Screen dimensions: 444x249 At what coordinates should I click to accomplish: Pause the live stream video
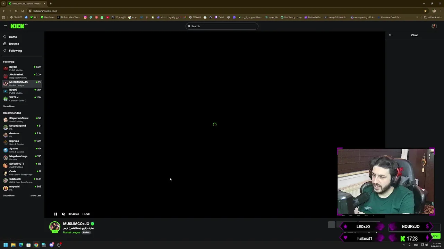pyautogui.click(x=55, y=214)
